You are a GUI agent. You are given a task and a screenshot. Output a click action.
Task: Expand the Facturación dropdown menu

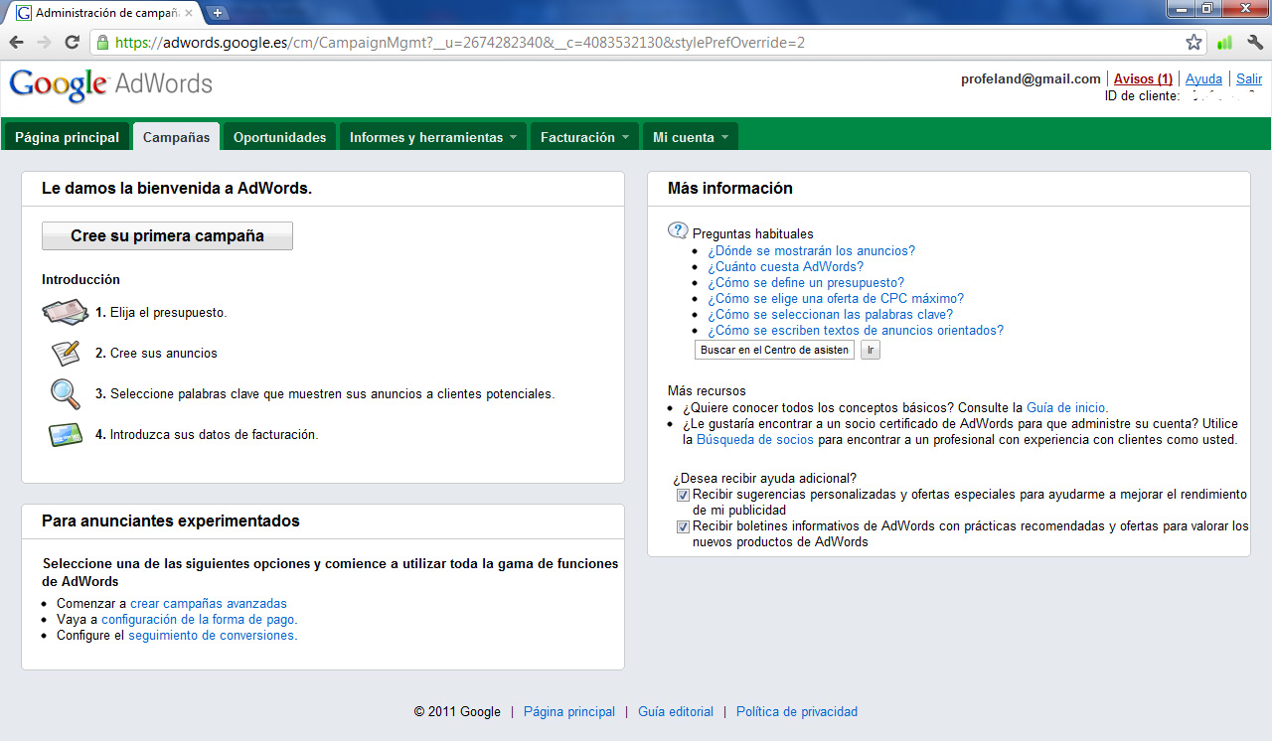click(584, 137)
